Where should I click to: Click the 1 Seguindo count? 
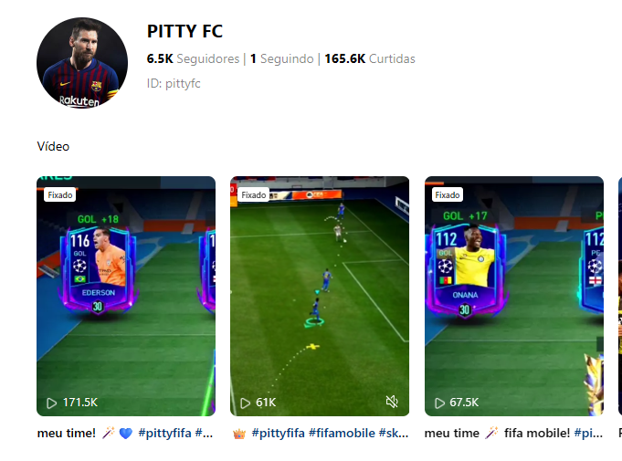point(281,58)
